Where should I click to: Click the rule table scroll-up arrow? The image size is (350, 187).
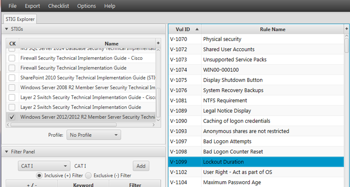click(347, 36)
